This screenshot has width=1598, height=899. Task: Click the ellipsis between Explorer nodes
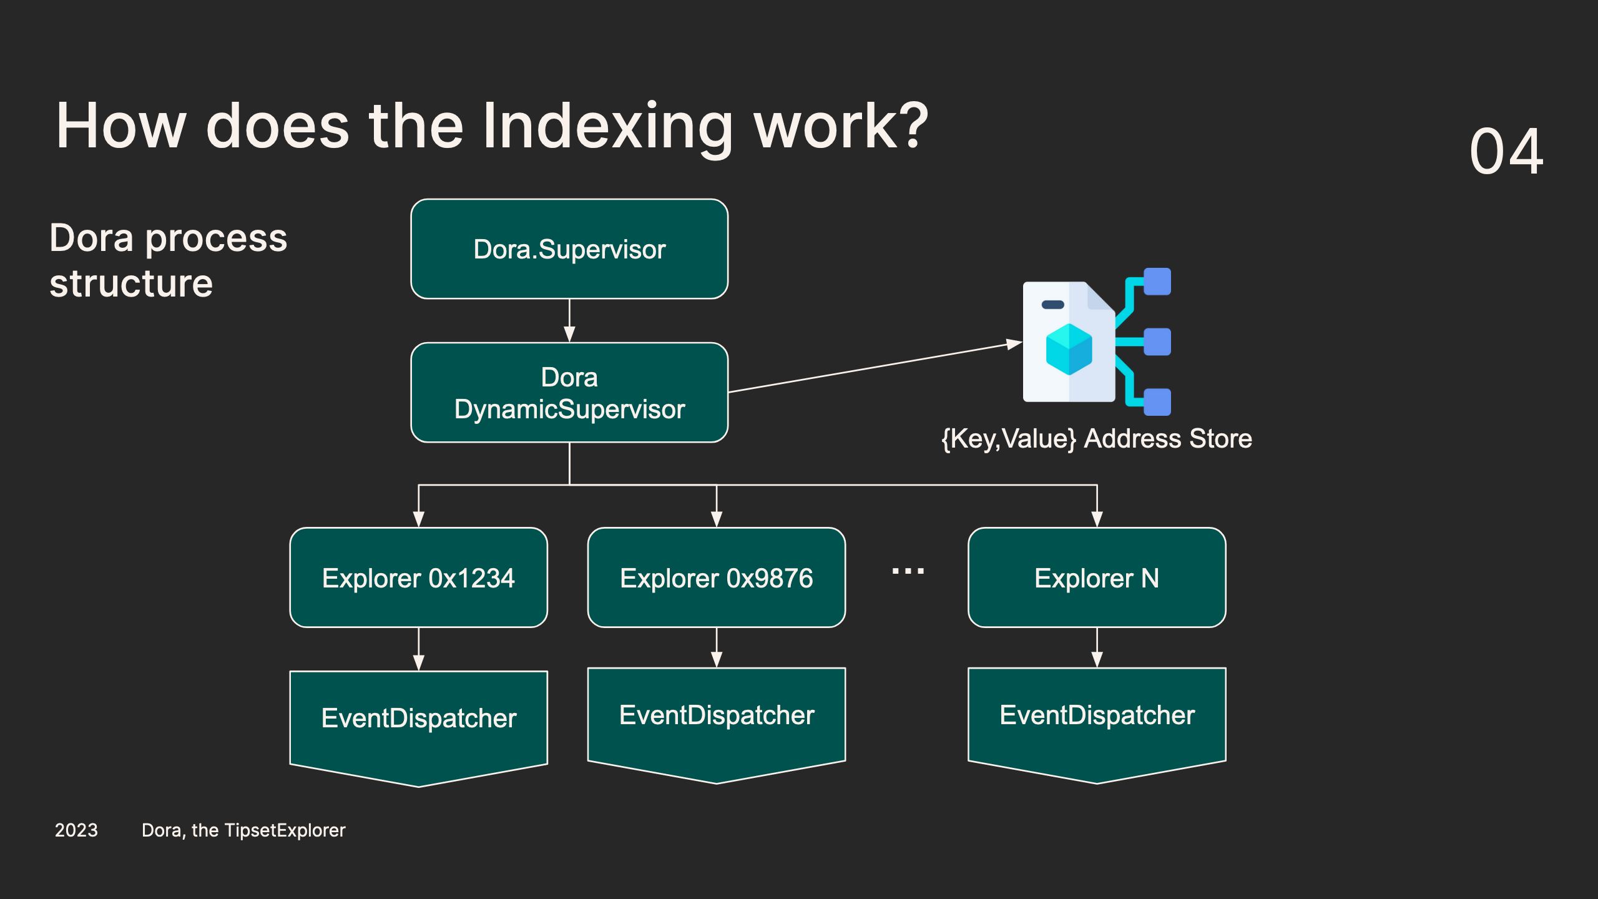[908, 571]
